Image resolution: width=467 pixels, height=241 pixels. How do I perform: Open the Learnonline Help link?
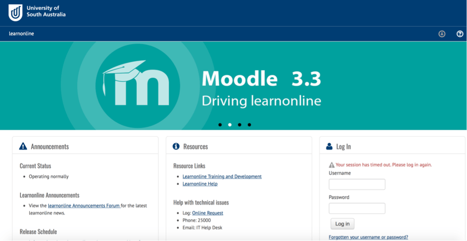(x=200, y=184)
